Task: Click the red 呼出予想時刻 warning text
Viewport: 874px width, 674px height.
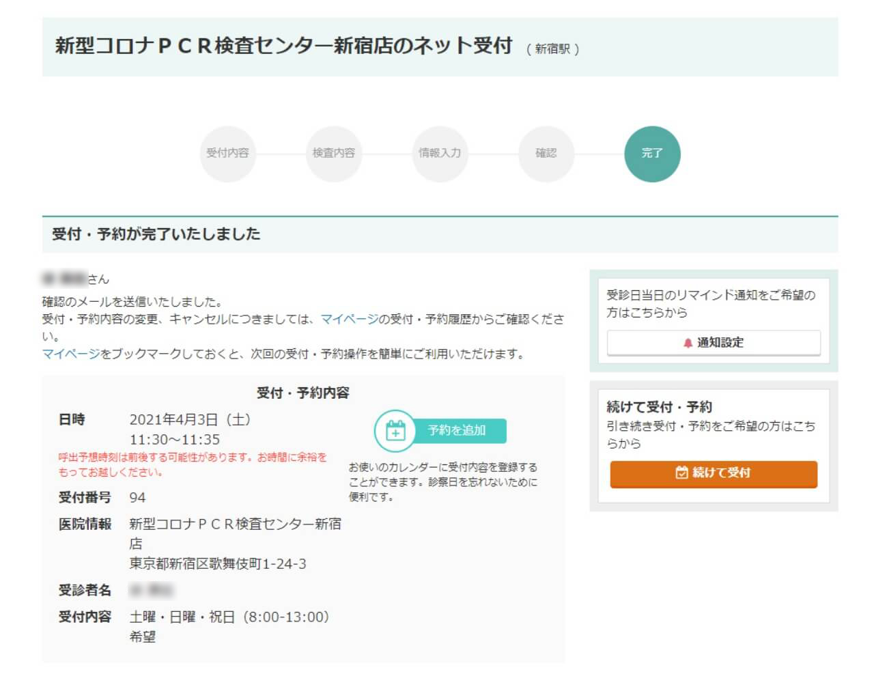Action: tap(192, 464)
